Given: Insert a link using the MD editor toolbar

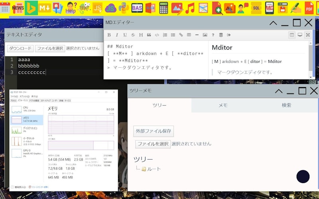Looking at the screenshot, I should [x=181, y=35].
